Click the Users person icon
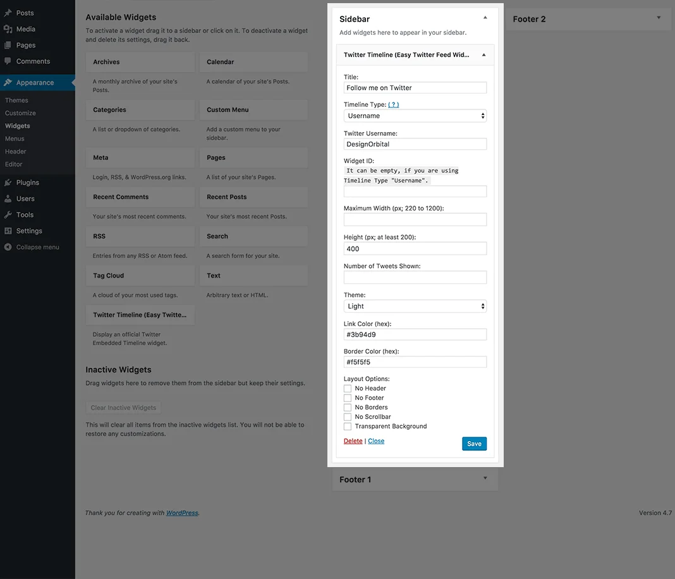 coord(8,198)
